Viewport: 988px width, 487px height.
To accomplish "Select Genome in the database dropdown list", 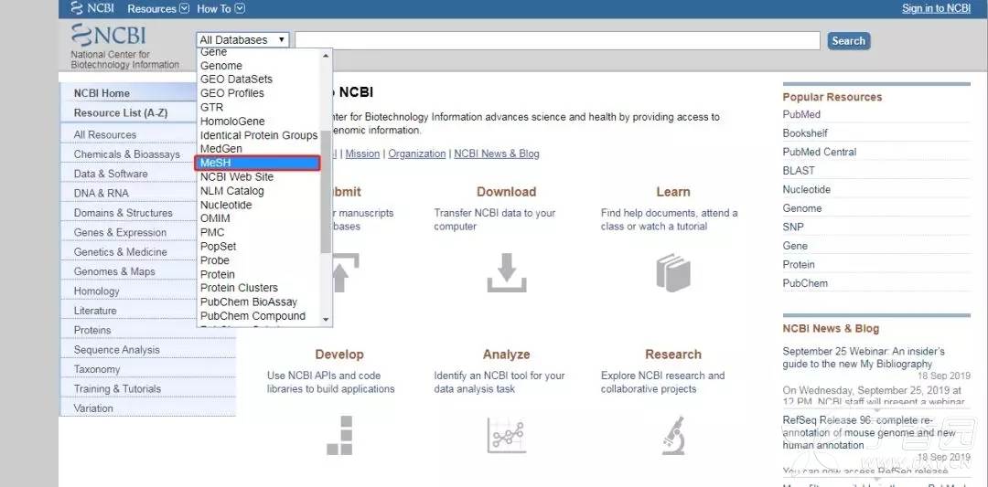I will (x=221, y=66).
